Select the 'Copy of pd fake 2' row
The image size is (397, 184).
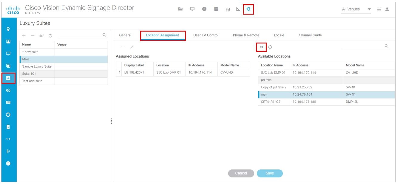(x=326, y=87)
